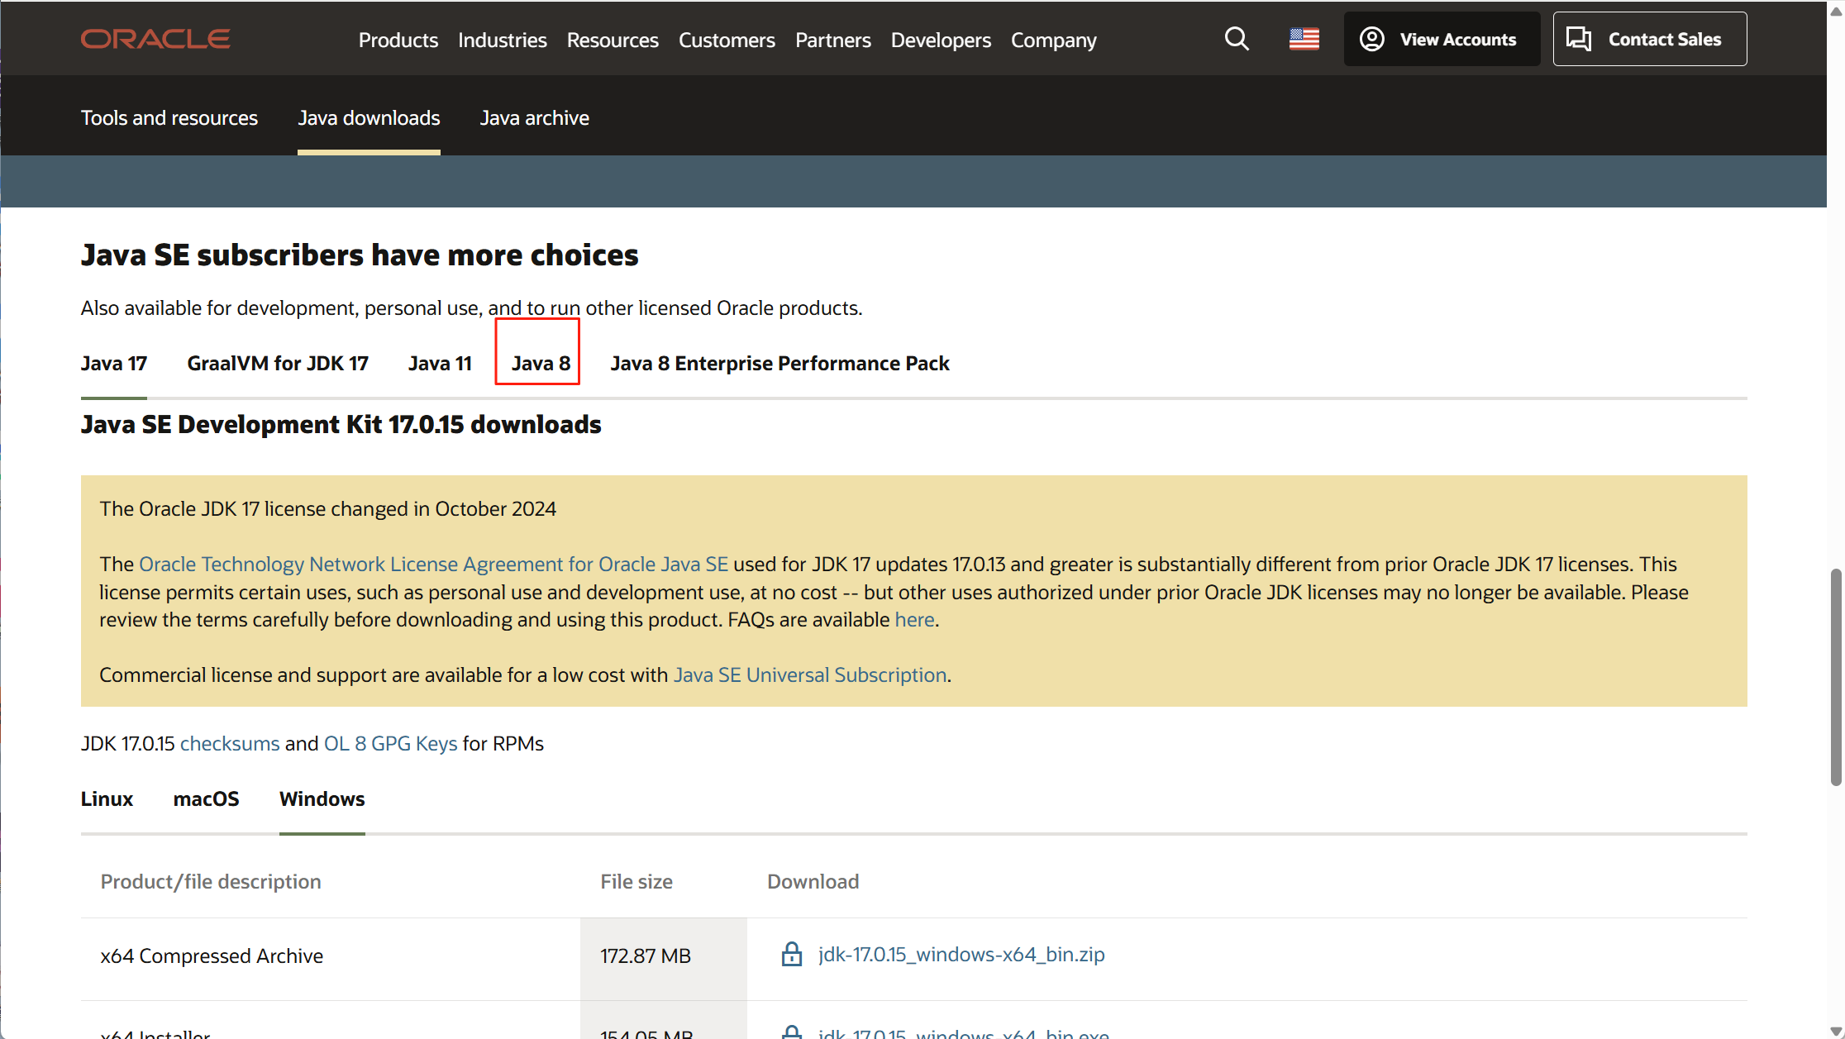Image resolution: width=1845 pixels, height=1039 pixels.
Task: Click the lock icon beside jdk-17.0.15_windows-x64_bin.zip
Action: tap(792, 954)
